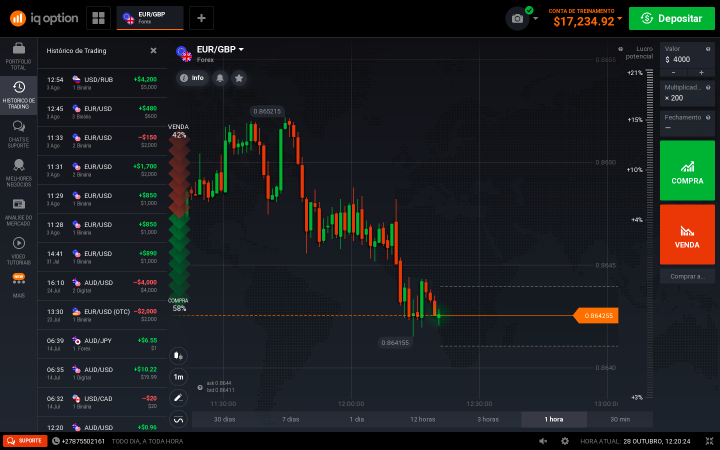Image resolution: width=720 pixels, height=450 pixels.
Task: Open the 13:30 EUR/USD (OTC) trade
Action: (x=102, y=315)
